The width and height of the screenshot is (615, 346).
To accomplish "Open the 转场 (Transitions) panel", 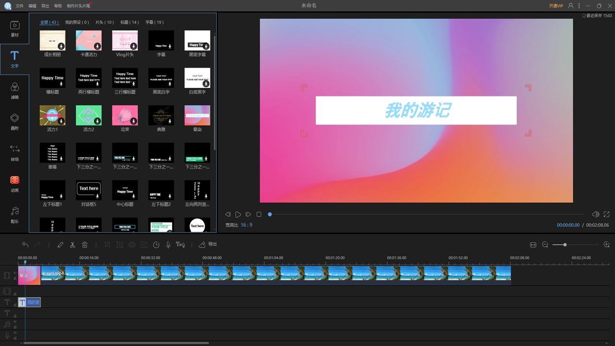I will pos(14,151).
